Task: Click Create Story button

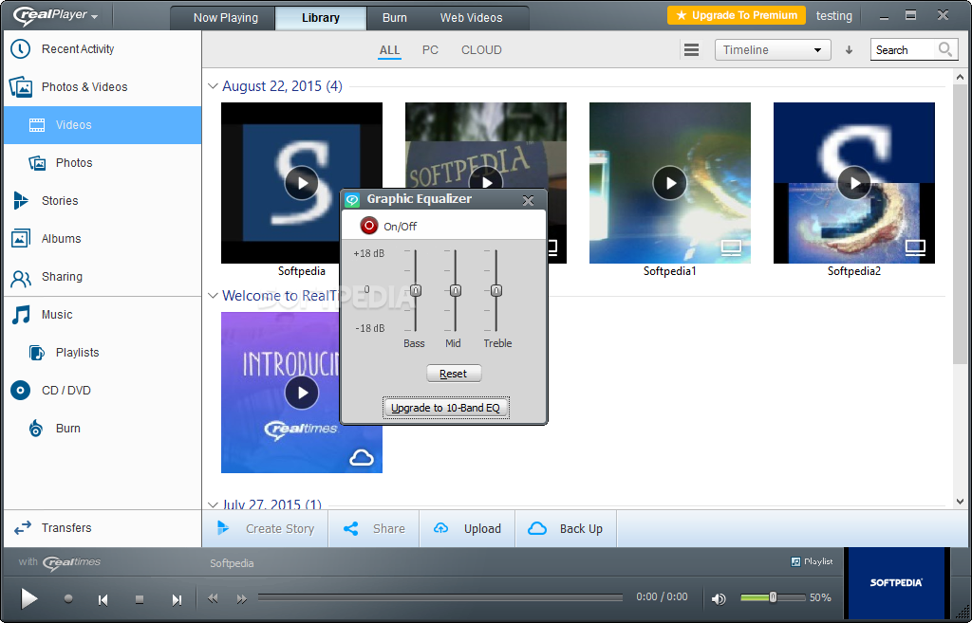Action: pyautogui.click(x=266, y=529)
